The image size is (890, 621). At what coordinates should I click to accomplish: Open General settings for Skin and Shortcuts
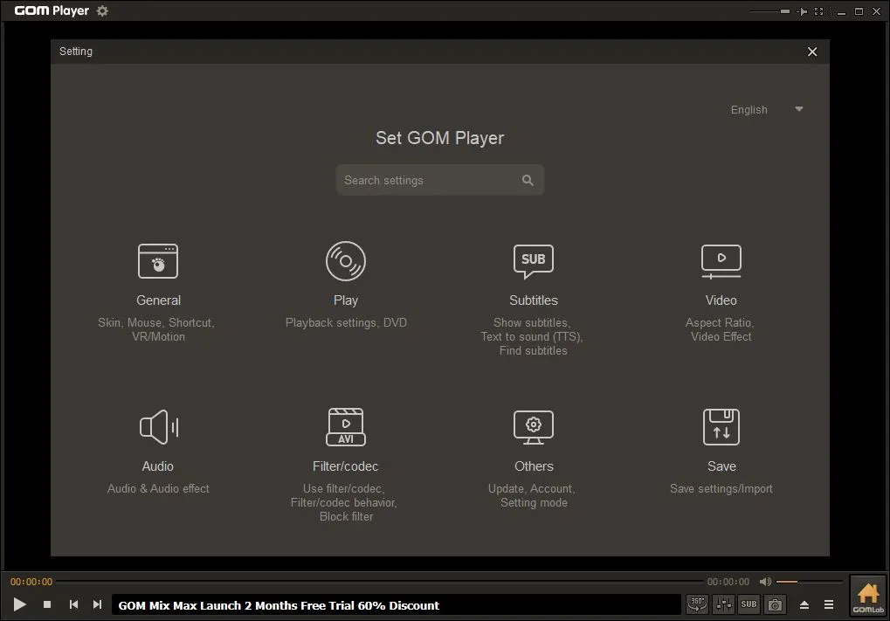click(x=158, y=261)
